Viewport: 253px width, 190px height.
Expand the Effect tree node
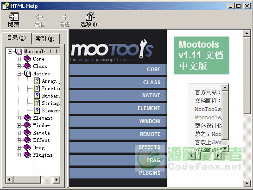(x=19, y=141)
